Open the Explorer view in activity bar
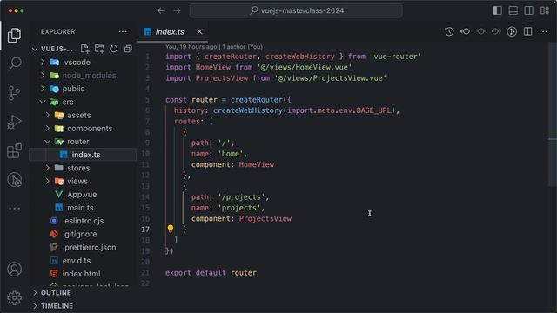The width and height of the screenshot is (557, 313). [14, 35]
